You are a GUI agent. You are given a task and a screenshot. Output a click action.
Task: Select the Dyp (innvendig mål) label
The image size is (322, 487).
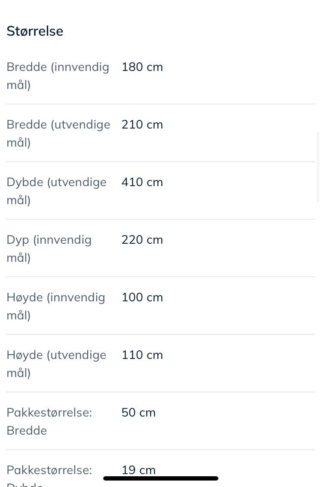49,248
